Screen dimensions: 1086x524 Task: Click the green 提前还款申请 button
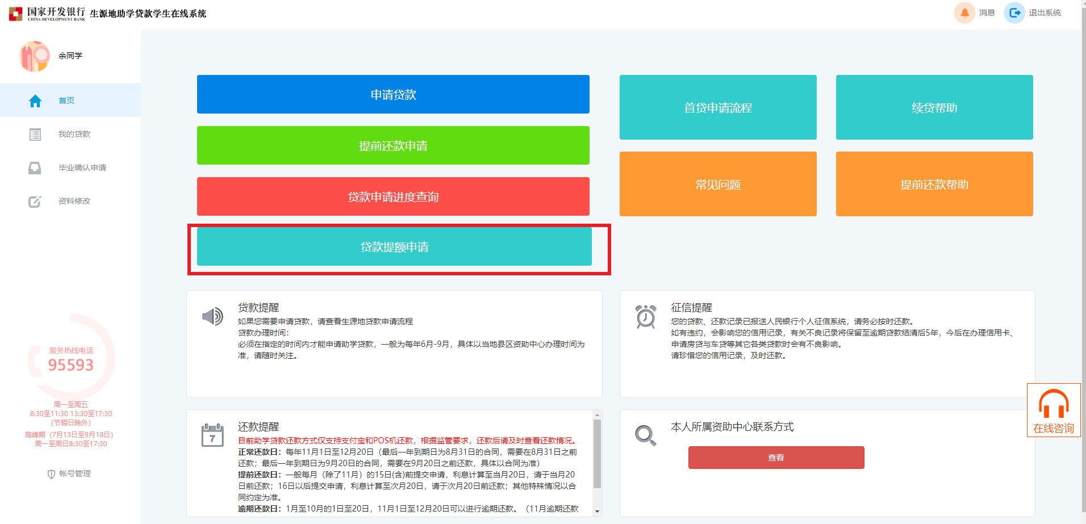(x=393, y=145)
